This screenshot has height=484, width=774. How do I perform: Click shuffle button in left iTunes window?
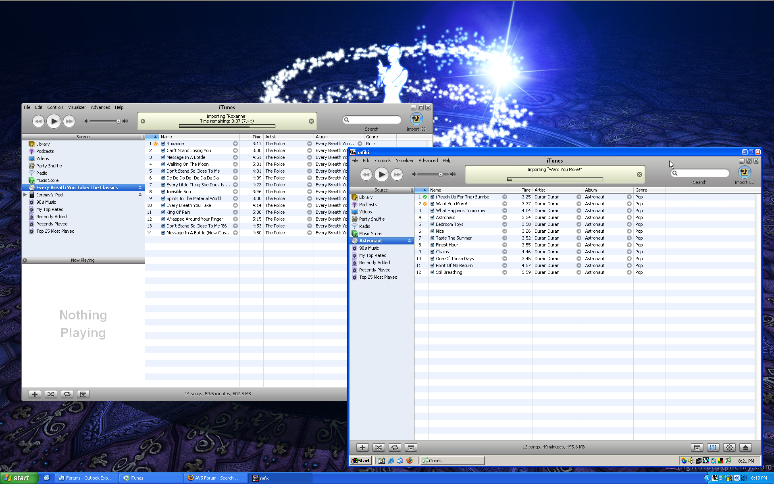pos(51,394)
